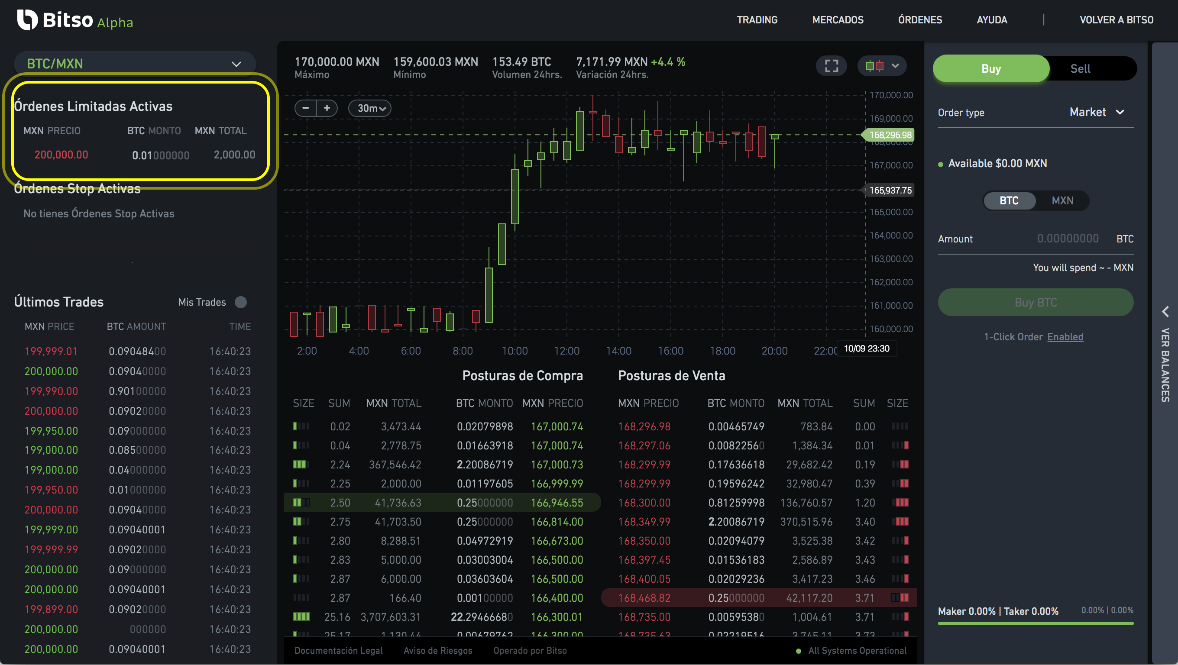Image resolution: width=1178 pixels, height=665 pixels.
Task: Click buy order priced 166,400.00
Action: (442, 598)
